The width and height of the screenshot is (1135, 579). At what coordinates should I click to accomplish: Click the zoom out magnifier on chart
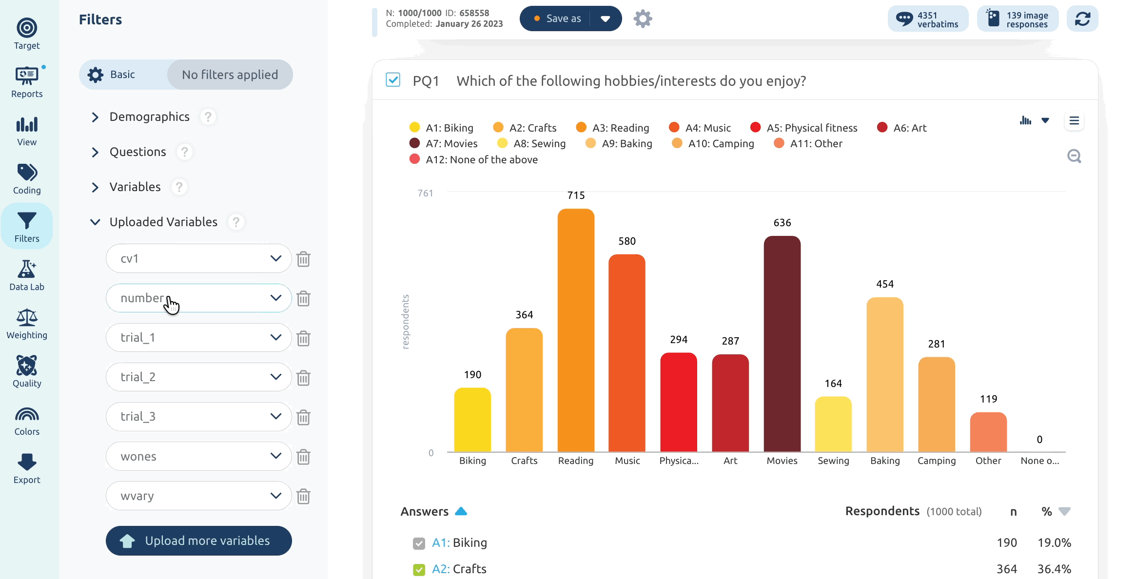click(x=1074, y=156)
